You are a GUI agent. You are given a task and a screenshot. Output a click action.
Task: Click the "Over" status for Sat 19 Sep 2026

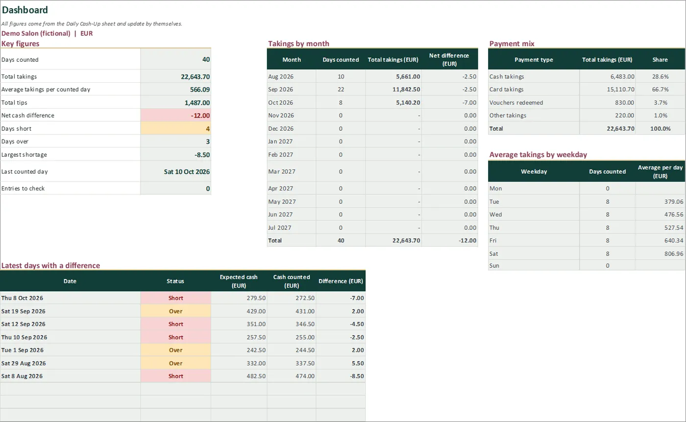(175, 311)
